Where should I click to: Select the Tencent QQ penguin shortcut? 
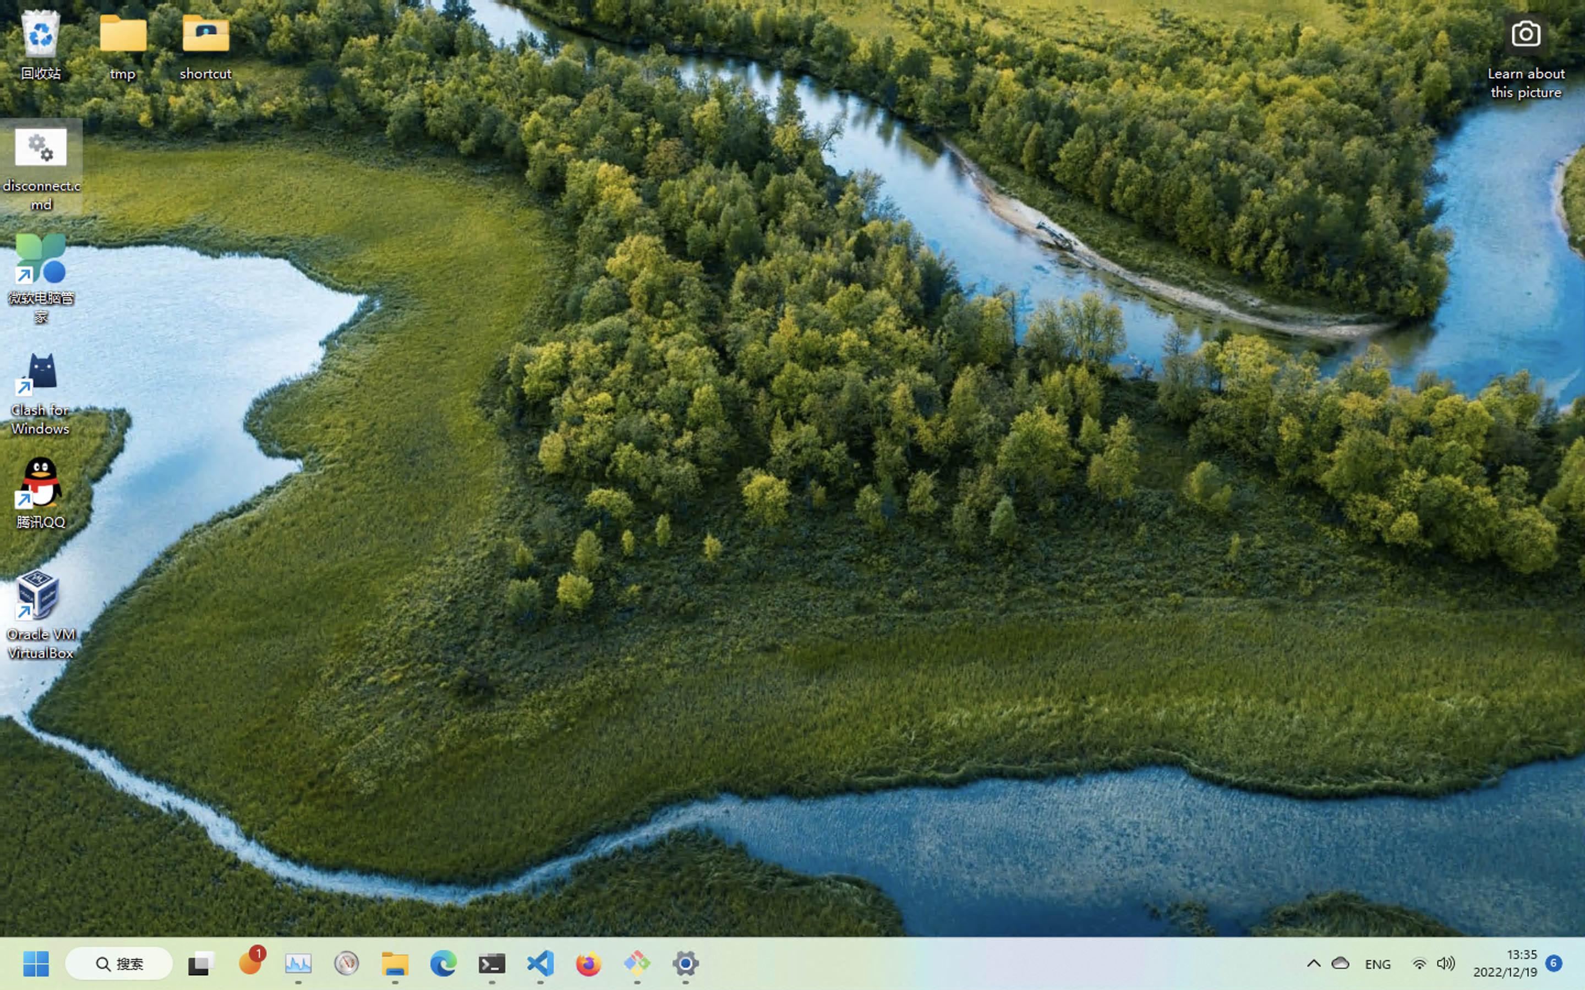coord(41,483)
